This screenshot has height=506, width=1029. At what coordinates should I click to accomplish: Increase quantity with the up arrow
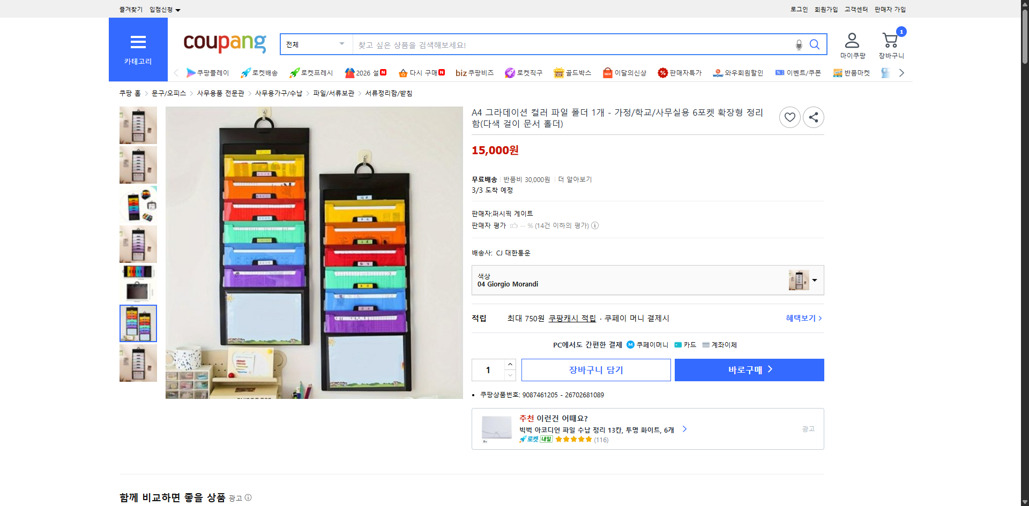click(510, 364)
